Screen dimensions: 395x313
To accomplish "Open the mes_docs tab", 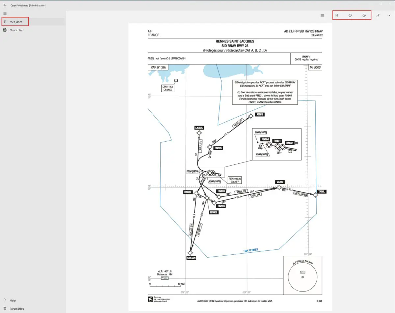I will click(32, 22).
